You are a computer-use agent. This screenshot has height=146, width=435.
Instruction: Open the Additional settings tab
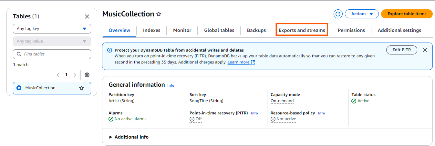click(x=399, y=30)
